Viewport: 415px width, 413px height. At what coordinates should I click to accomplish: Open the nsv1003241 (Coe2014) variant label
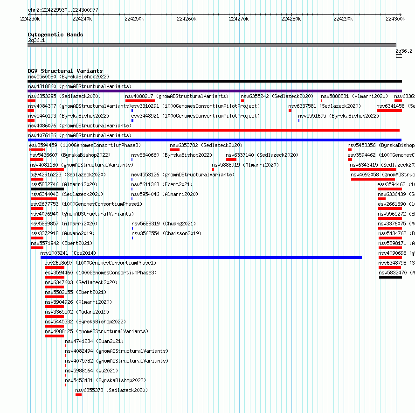click(68, 253)
